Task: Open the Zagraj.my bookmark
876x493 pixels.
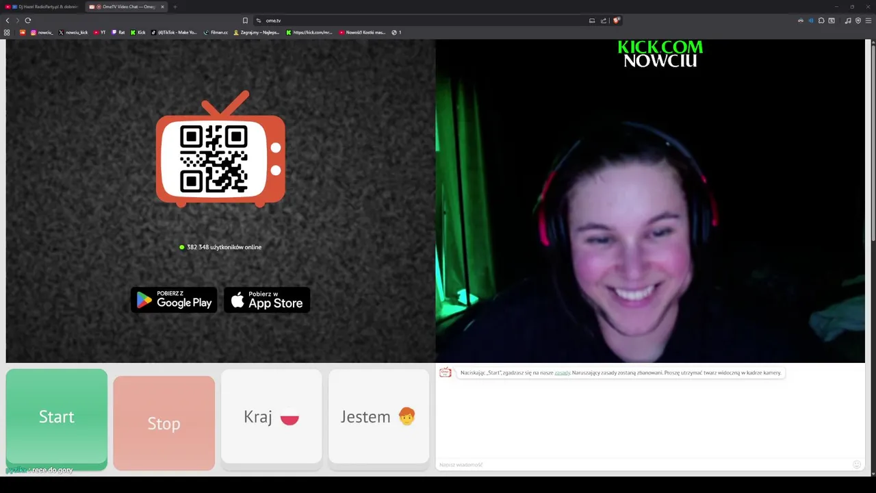Action: point(257,32)
